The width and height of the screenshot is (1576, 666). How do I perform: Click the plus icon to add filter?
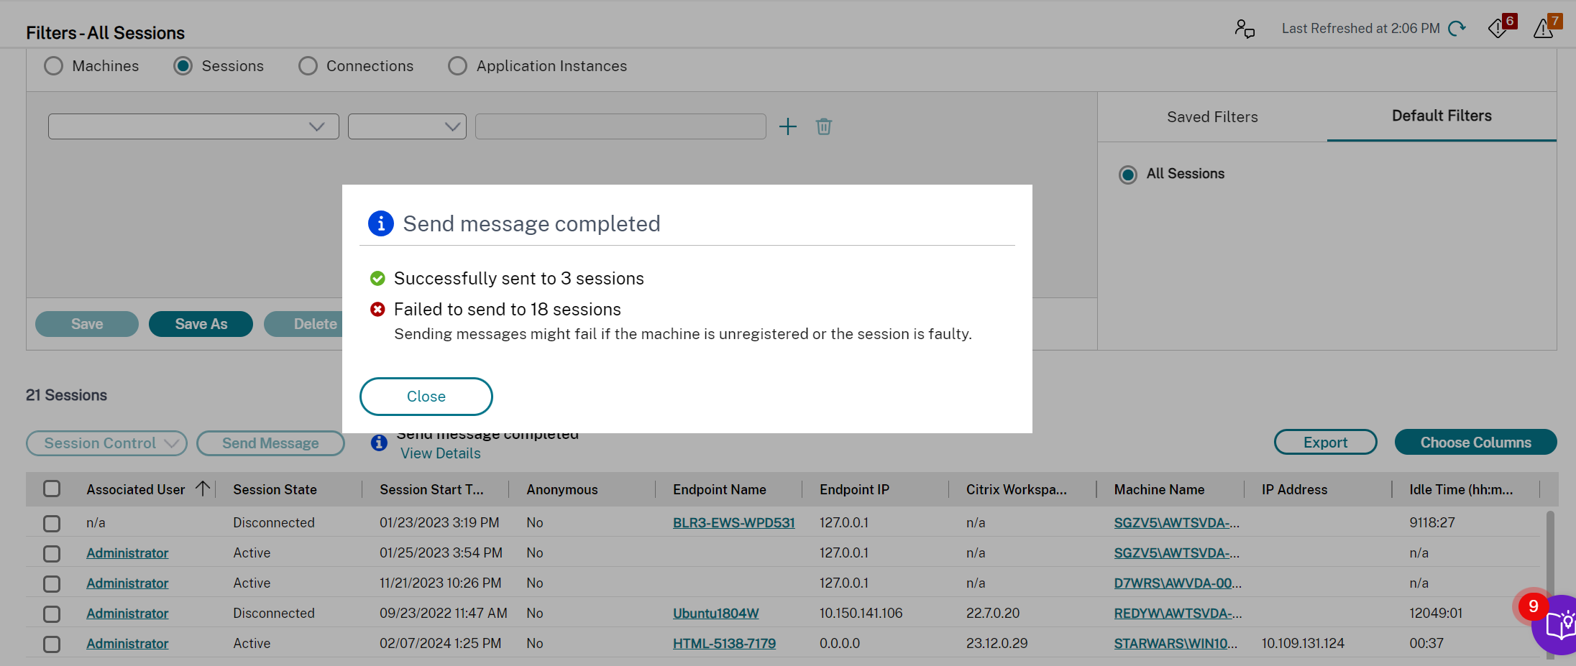pyautogui.click(x=788, y=127)
